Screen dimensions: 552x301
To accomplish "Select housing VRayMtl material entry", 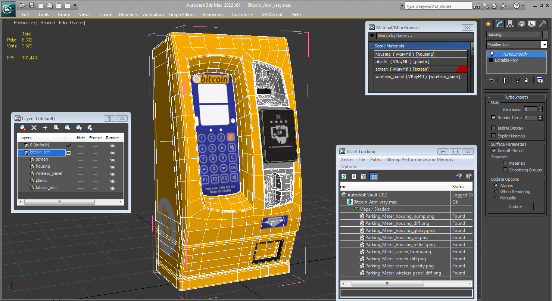I will click(x=421, y=54).
